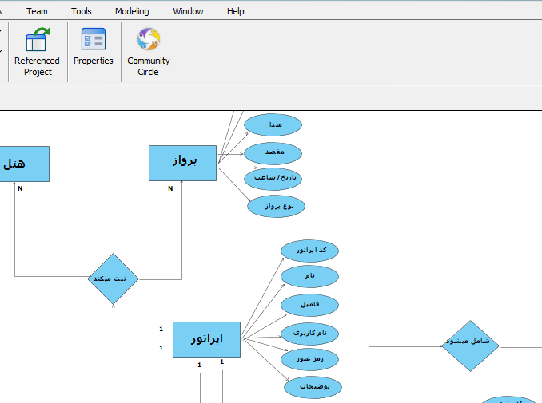
Task: Select the کد اپراتور attribute ellipse
Action: pyautogui.click(x=309, y=251)
